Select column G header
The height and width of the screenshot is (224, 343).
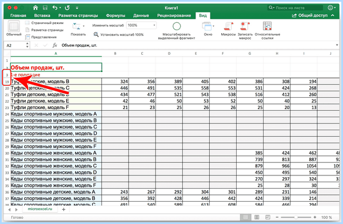click(x=250, y=53)
